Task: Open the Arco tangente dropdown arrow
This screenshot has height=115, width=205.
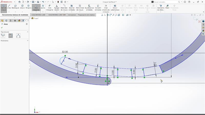Action: pyautogui.click(x=36, y=12)
